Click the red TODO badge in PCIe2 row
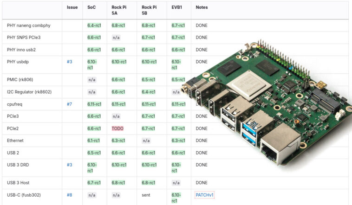Image resolution: width=352 pixels, height=205 pixels. 117,128
